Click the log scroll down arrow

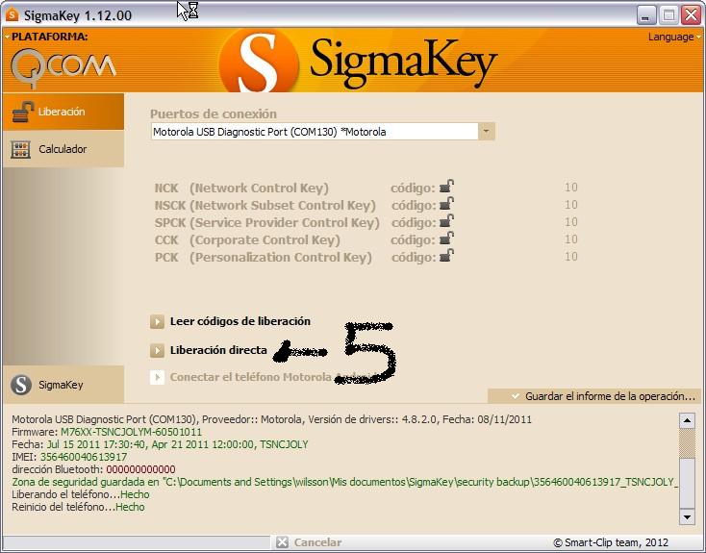(687, 517)
